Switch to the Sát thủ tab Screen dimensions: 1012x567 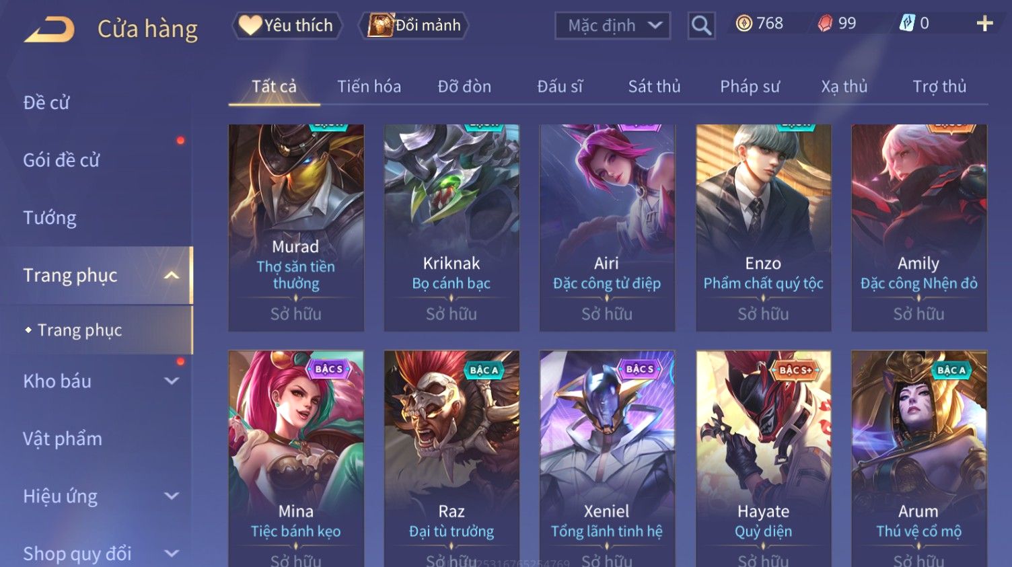tap(654, 87)
